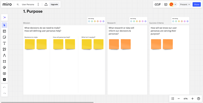Zoom in with the plus button
Image resolution: width=203 pixels, height=103 pixels.
192,99
